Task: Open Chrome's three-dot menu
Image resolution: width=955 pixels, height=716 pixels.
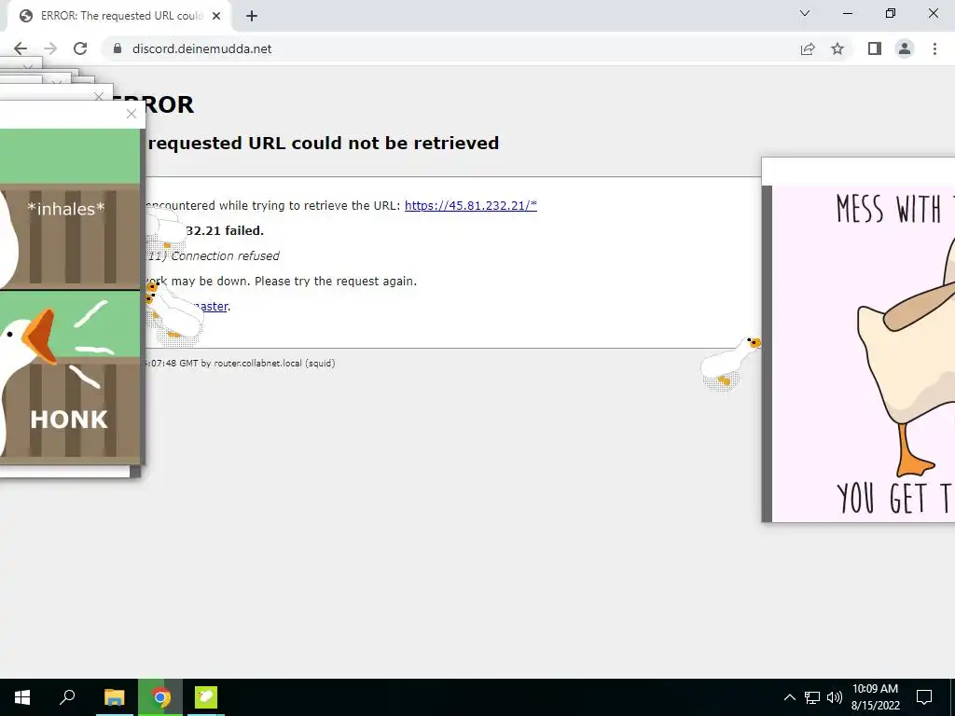Action: tap(934, 48)
